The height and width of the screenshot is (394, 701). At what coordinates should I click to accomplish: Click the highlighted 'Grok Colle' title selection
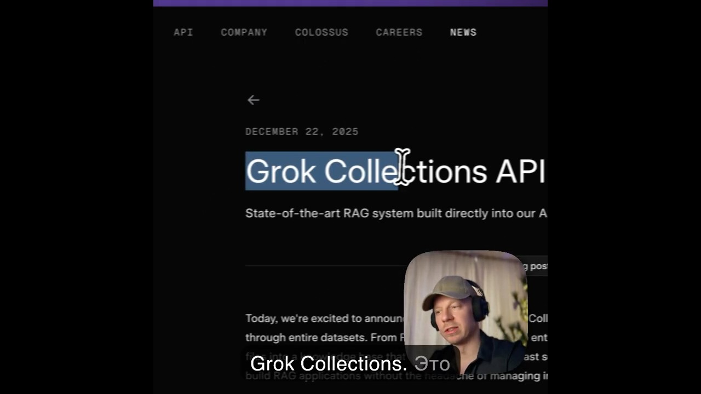click(321, 171)
